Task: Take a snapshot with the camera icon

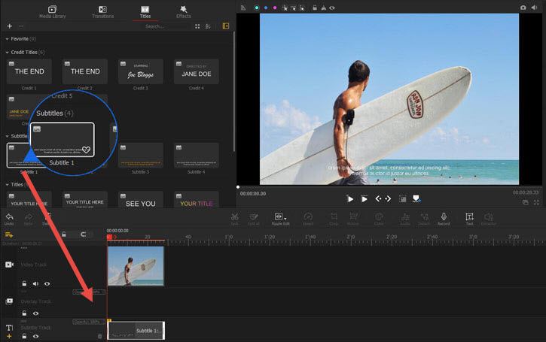Action: [x=523, y=8]
